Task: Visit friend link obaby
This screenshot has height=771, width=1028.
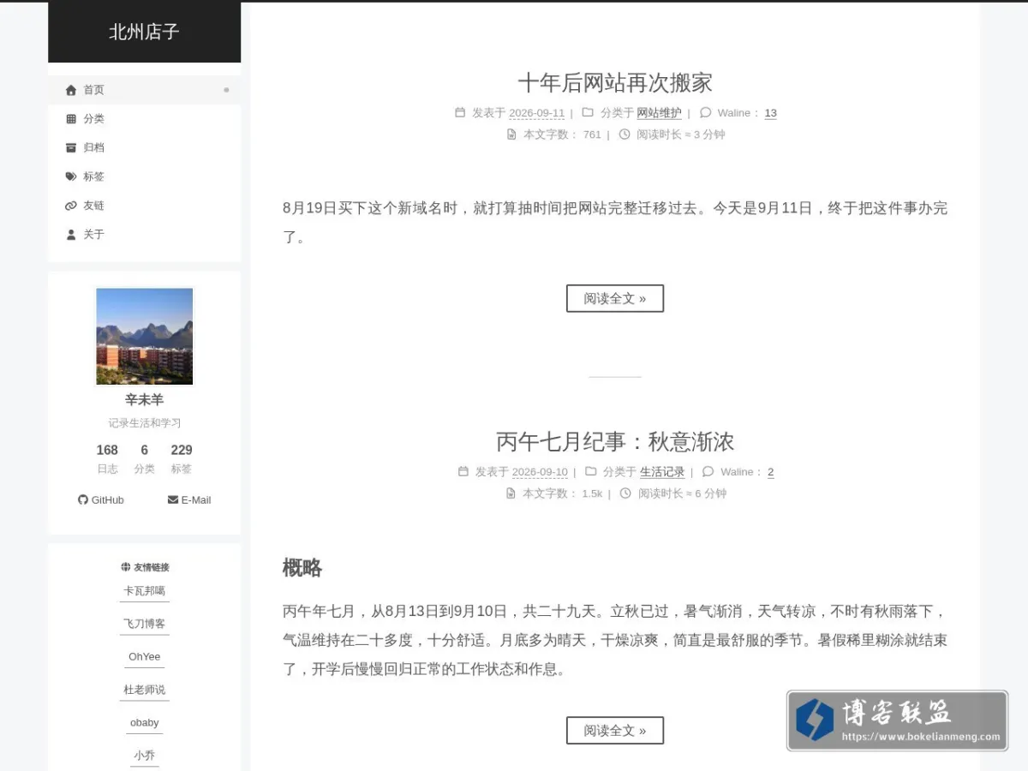Action: 144,723
